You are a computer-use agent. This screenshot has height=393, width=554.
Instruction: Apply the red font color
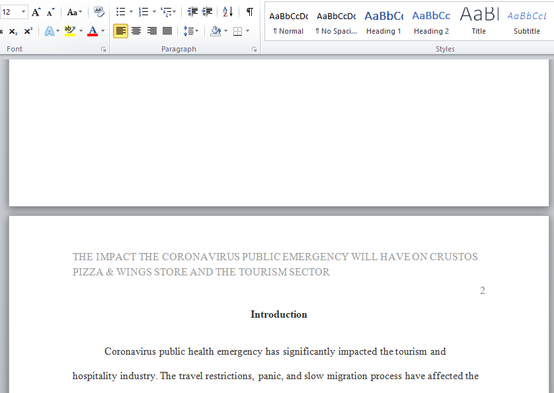[93, 31]
